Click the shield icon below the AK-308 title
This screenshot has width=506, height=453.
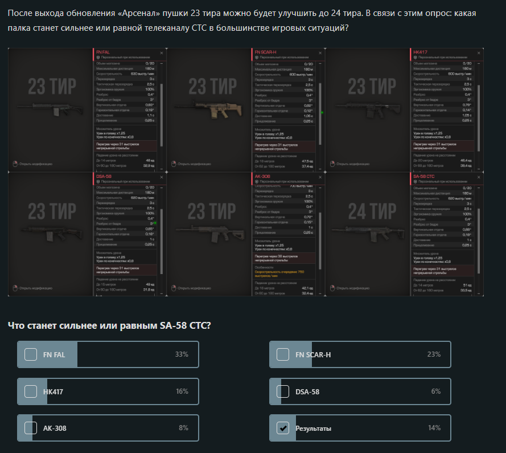257,182
